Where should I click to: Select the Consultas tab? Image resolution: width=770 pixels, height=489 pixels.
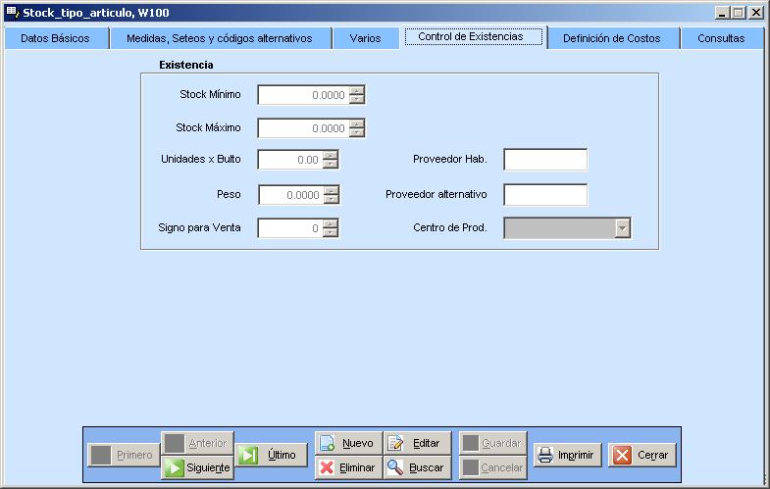pos(721,38)
